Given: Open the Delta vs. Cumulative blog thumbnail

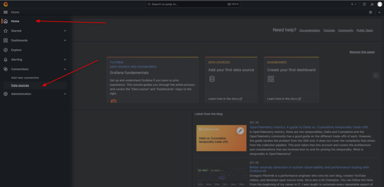Looking at the screenshot, I should (x=220, y=138).
